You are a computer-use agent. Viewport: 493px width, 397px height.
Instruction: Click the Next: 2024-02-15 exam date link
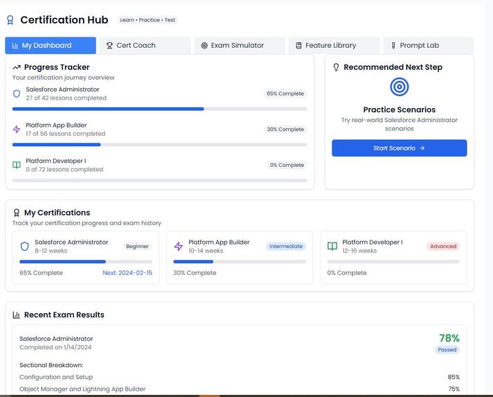(127, 273)
